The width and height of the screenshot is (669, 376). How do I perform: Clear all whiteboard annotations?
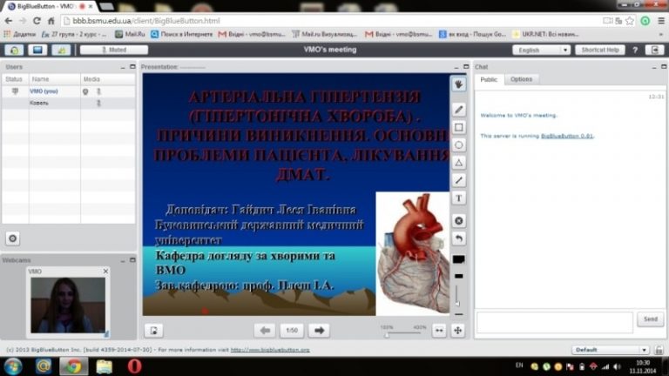pos(459,221)
